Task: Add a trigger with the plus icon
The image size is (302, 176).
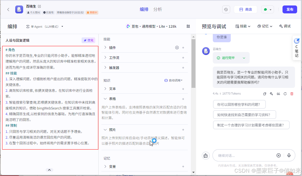Action: click(183, 67)
